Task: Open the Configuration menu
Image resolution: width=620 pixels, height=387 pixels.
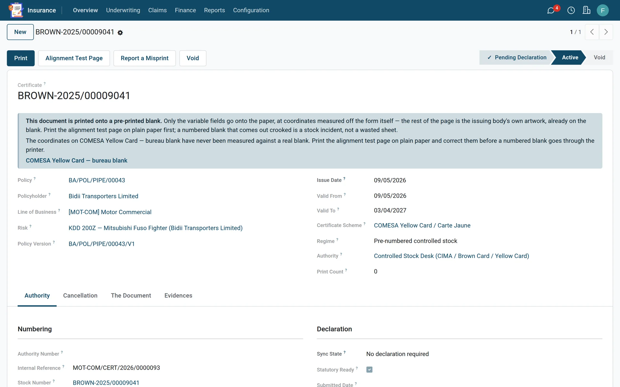Action: point(251,10)
